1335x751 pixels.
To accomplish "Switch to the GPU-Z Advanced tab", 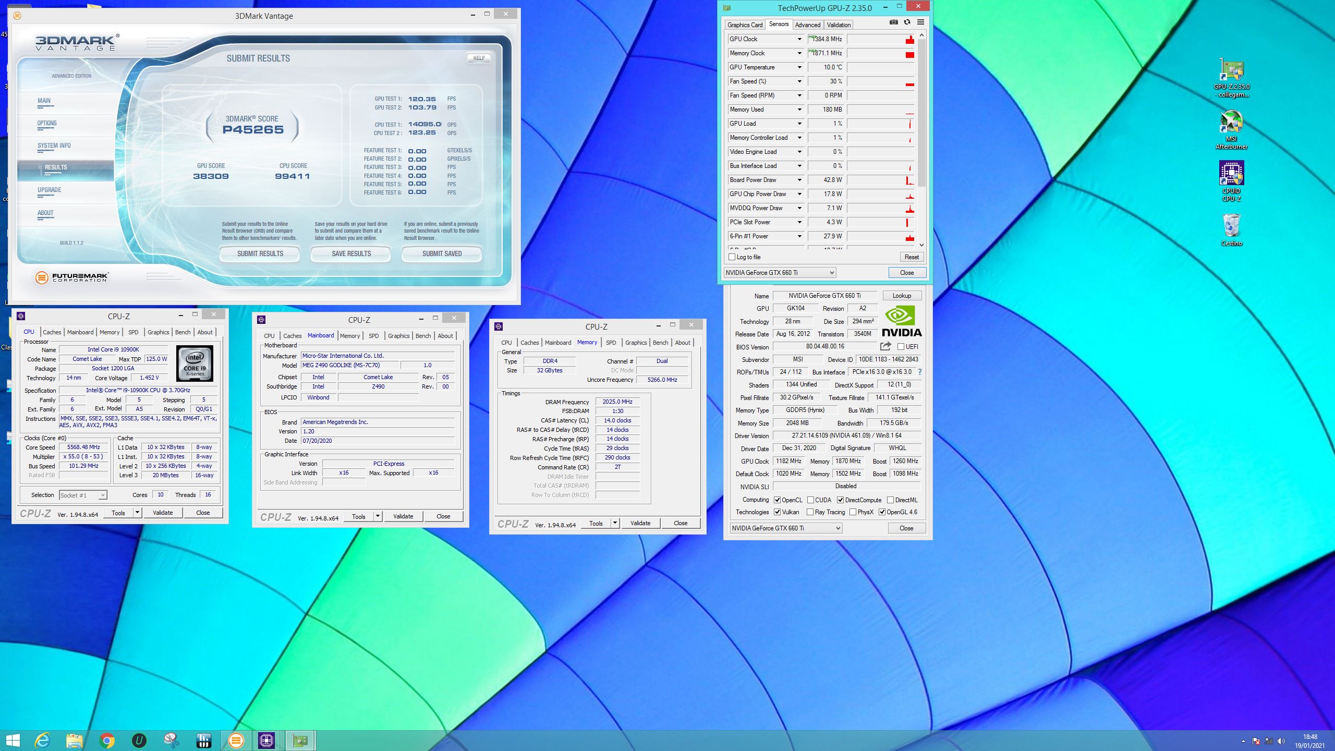I will [x=807, y=25].
